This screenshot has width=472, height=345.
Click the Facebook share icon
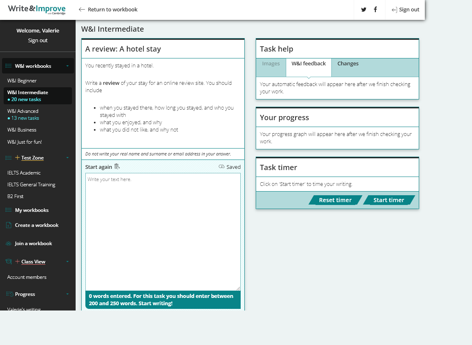coord(375,10)
